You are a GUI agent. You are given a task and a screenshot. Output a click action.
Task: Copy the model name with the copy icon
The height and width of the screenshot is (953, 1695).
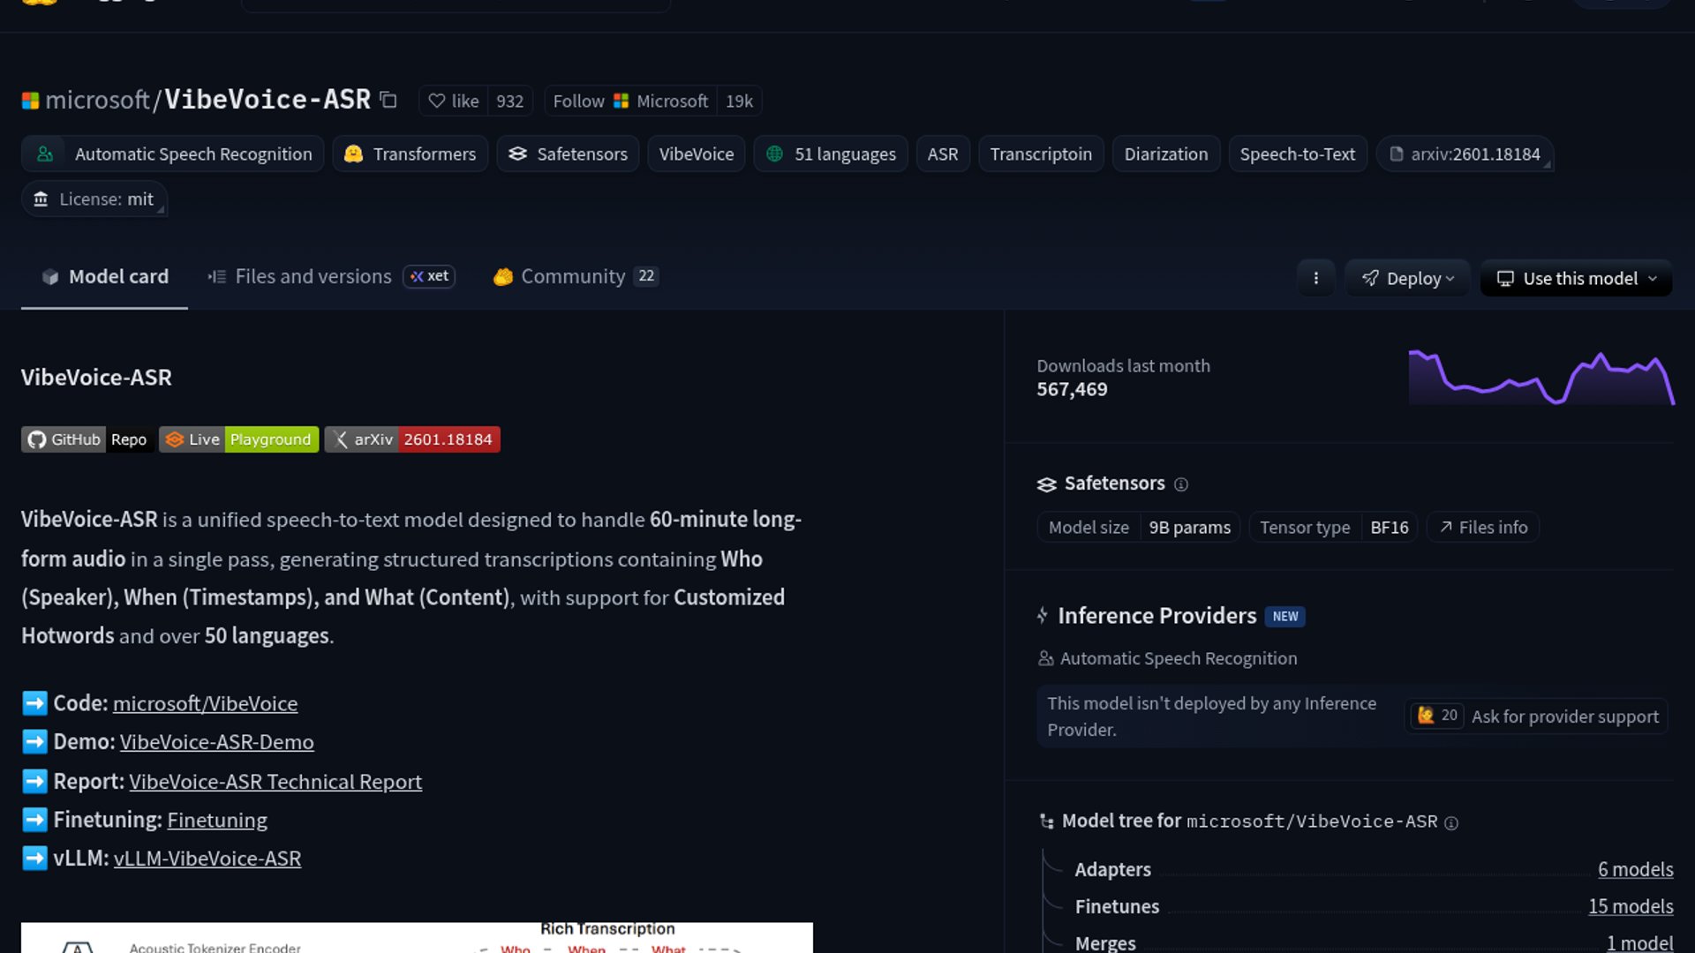[x=388, y=100]
